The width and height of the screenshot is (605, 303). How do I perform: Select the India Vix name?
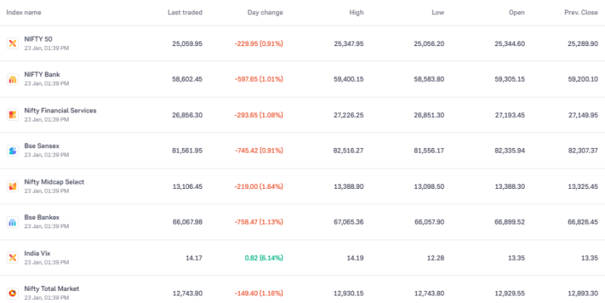tap(38, 253)
